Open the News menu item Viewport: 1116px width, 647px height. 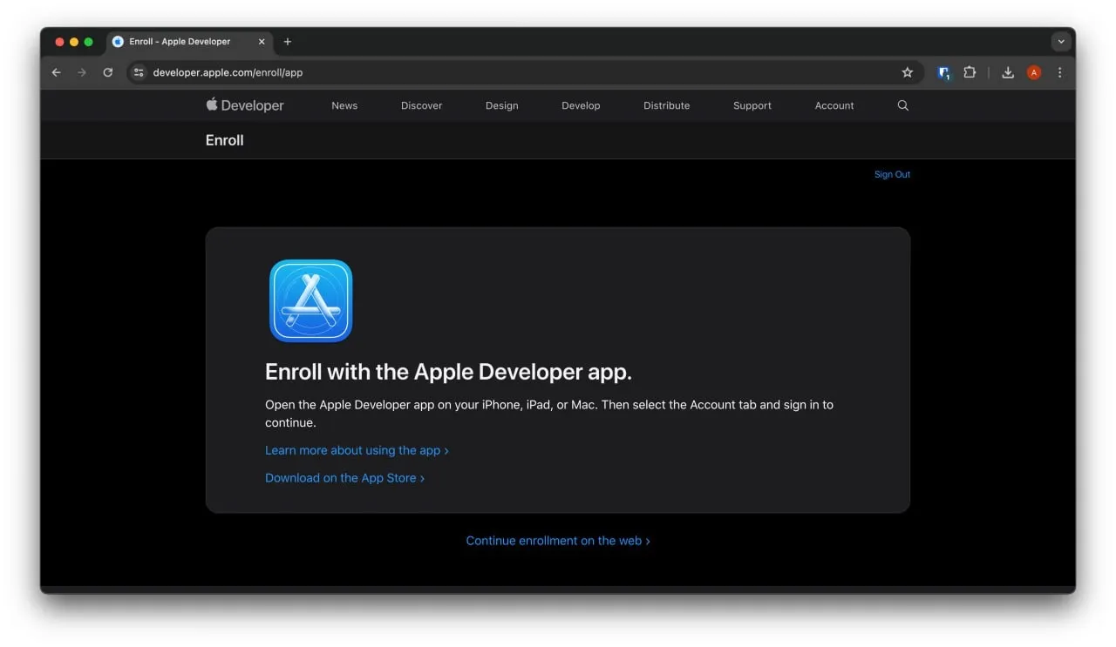(x=344, y=105)
